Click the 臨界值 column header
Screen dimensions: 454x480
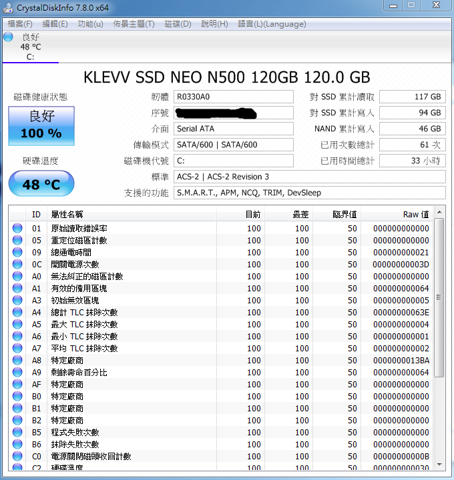tap(337, 214)
